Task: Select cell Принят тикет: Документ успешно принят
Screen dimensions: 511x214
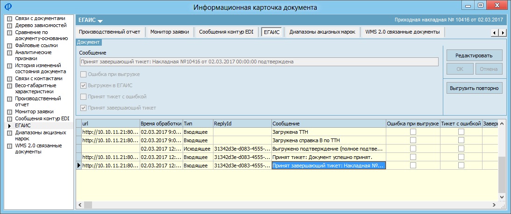Action: click(329, 157)
